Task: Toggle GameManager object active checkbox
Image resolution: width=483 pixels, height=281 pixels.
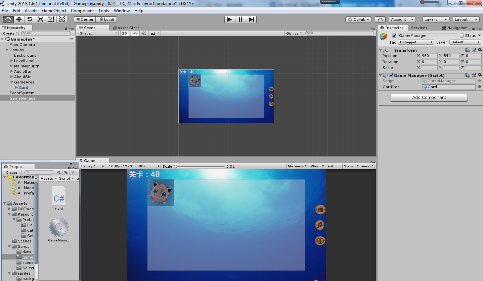Action: pos(394,36)
